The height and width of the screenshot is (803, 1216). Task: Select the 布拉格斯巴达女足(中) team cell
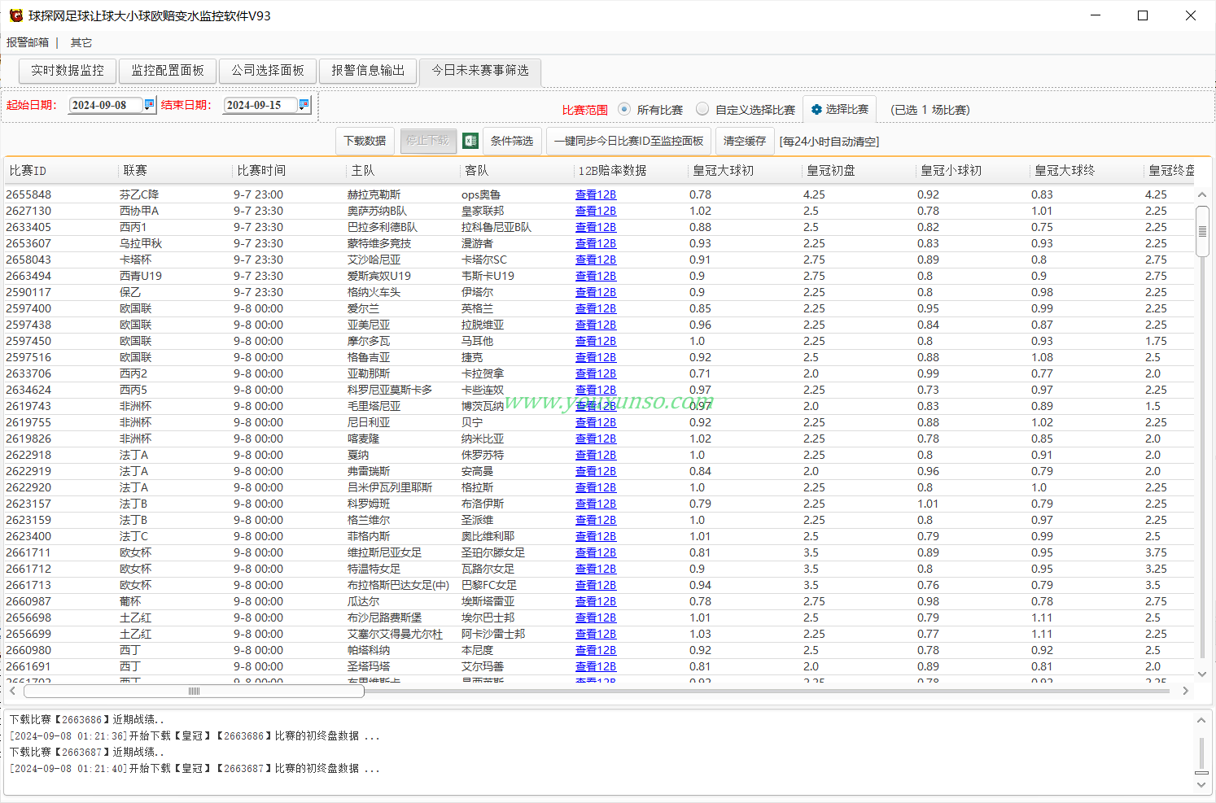[398, 585]
